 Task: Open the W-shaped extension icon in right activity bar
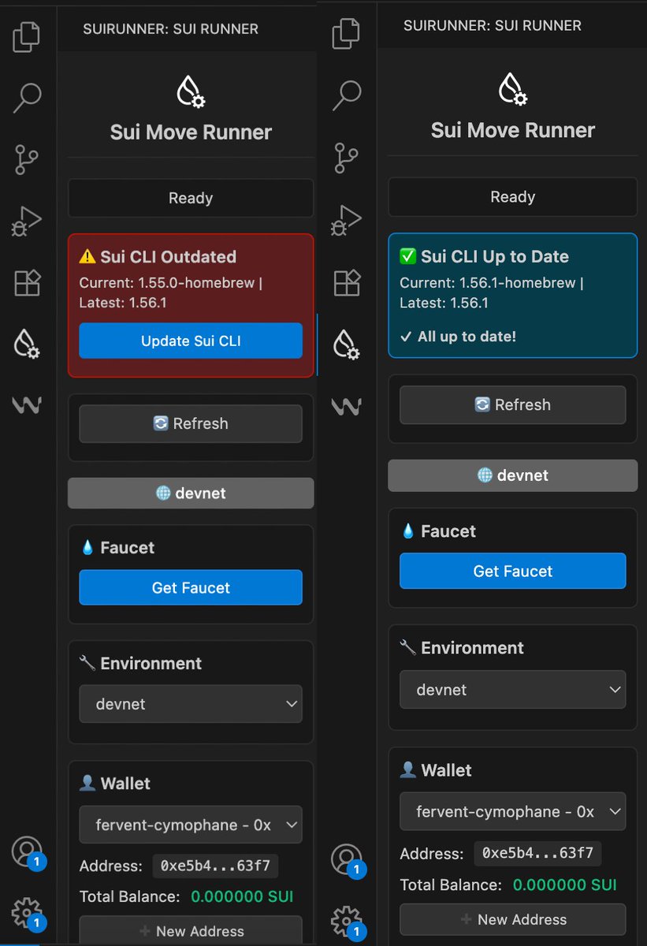pyautogui.click(x=347, y=406)
